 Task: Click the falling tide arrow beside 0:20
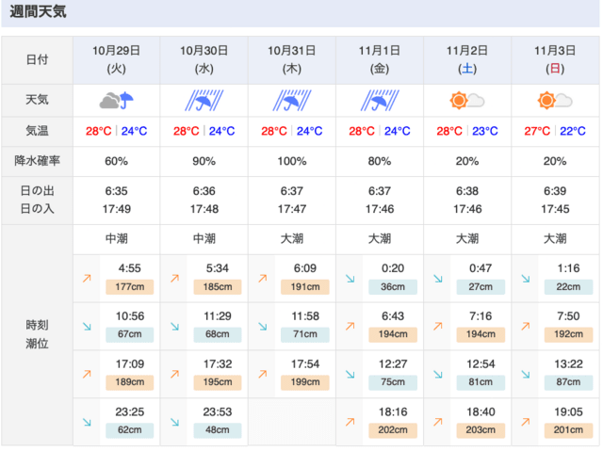coord(350,278)
